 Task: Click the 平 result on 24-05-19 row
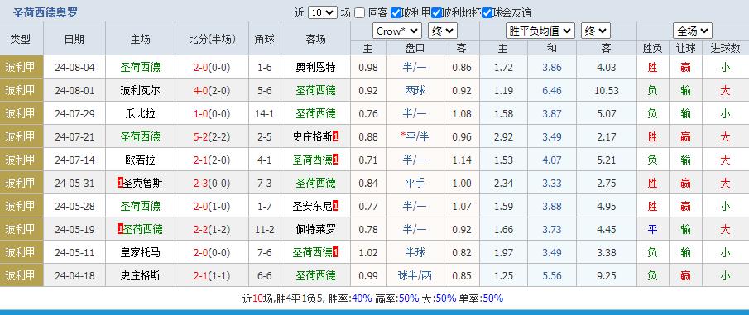point(652,229)
